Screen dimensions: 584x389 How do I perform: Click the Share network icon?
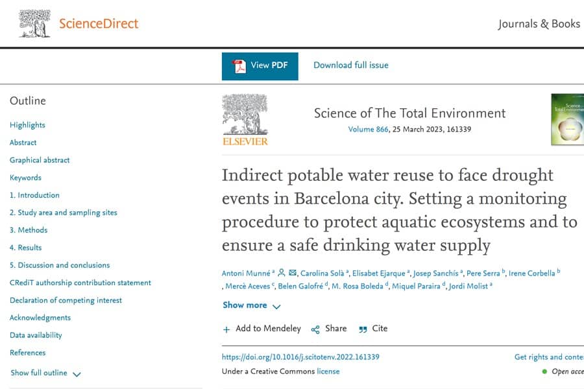(x=315, y=329)
